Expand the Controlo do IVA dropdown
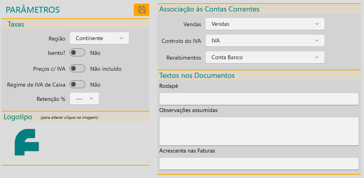 265,41
